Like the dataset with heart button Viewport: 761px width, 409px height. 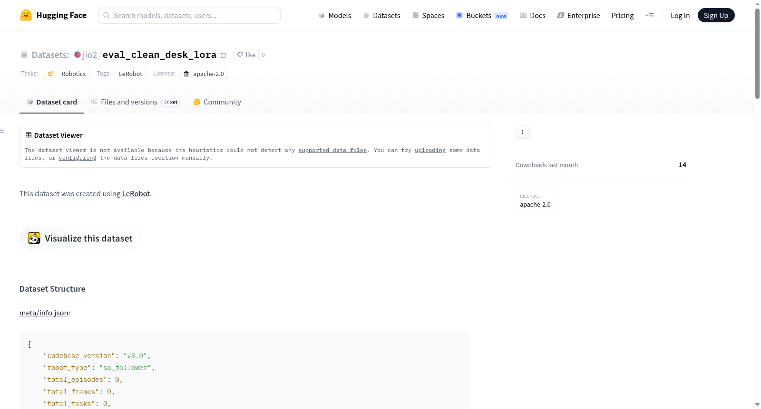[x=246, y=55]
